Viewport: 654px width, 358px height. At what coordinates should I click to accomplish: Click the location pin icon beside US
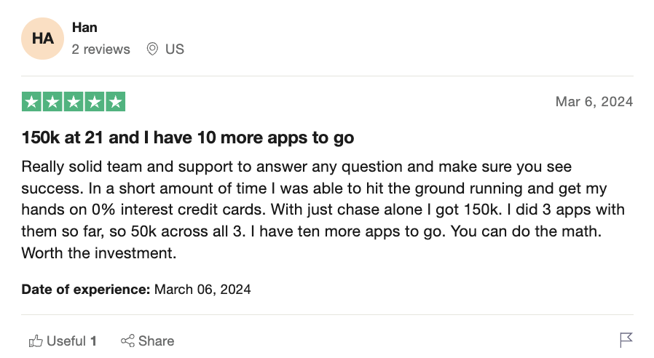point(152,49)
